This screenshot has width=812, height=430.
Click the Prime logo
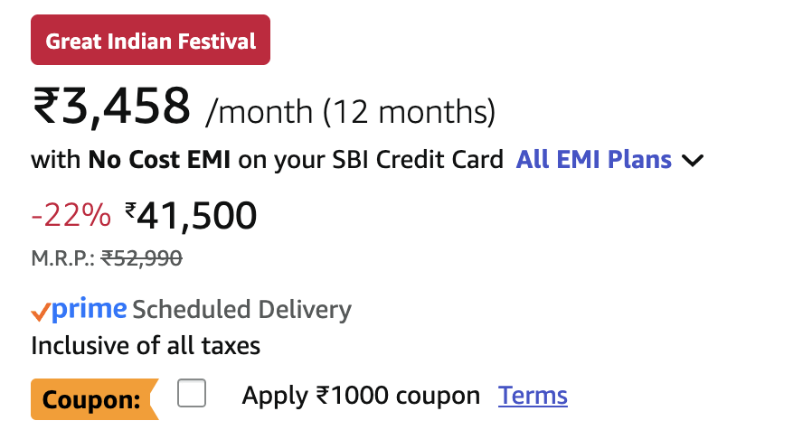click(89, 310)
